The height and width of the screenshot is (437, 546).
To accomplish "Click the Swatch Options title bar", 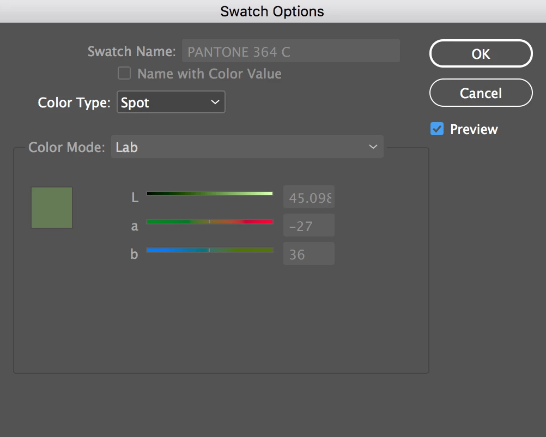I will [272, 11].
